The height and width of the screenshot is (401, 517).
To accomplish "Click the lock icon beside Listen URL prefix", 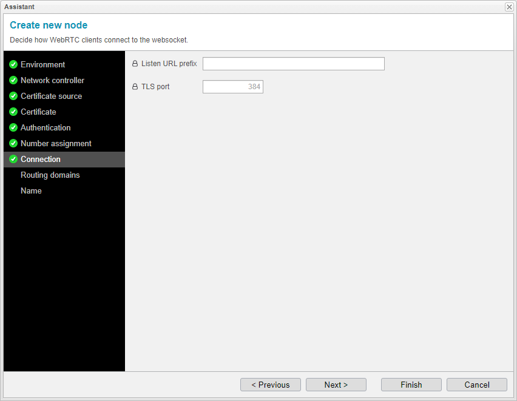I will point(135,64).
